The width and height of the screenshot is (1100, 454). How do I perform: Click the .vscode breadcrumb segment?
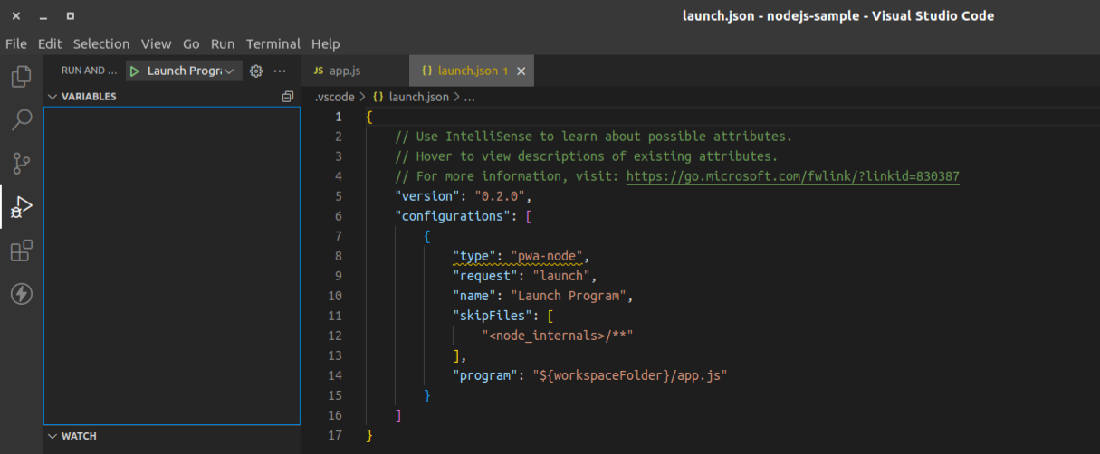coord(334,97)
